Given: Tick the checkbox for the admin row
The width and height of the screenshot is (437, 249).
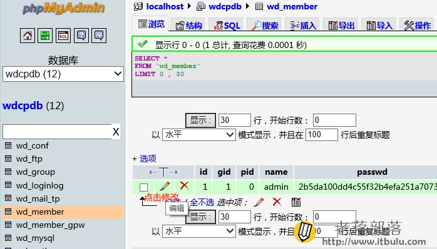Looking at the screenshot, I should (143, 187).
